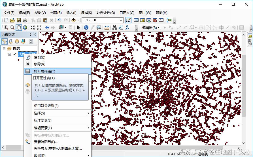
Task: Open the map scale dropdown
Action: pyautogui.click(x=121, y=20)
